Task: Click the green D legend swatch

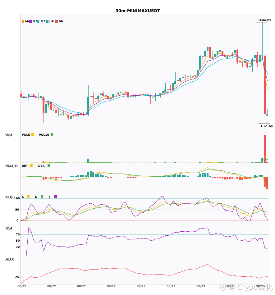Action: pyautogui.click(x=42, y=197)
